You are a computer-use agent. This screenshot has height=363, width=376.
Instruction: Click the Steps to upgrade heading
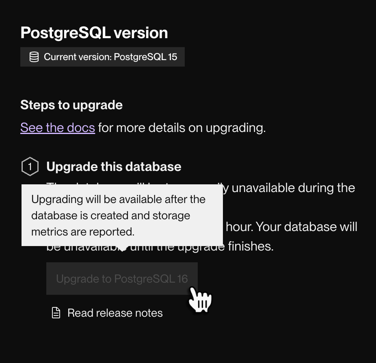[x=71, y=105]
